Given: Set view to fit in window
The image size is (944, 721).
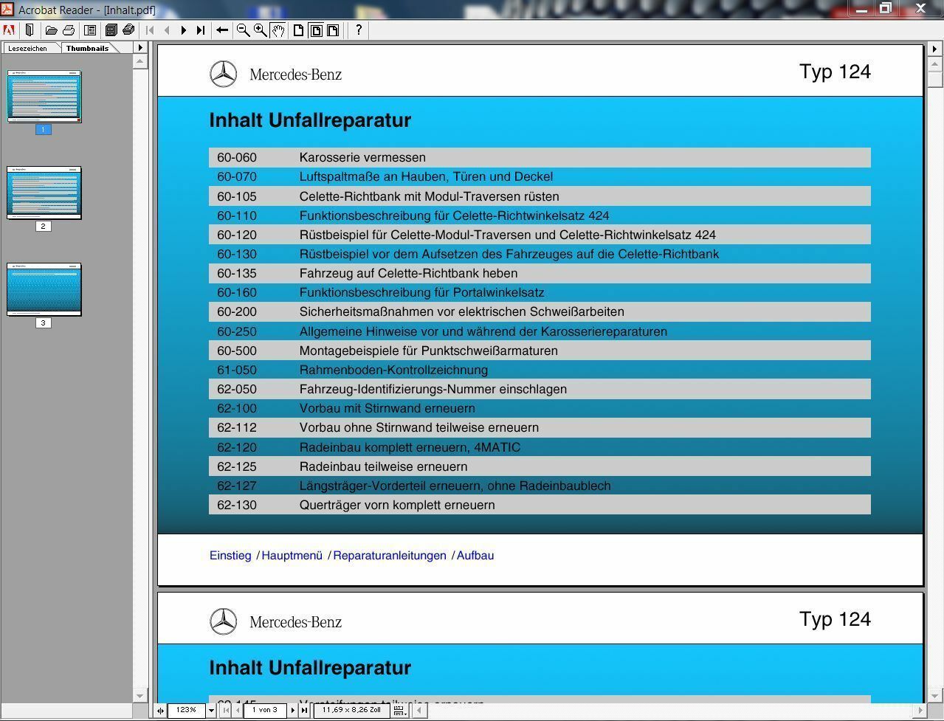Looking at the screenshot, I should (x=316, y=30).
